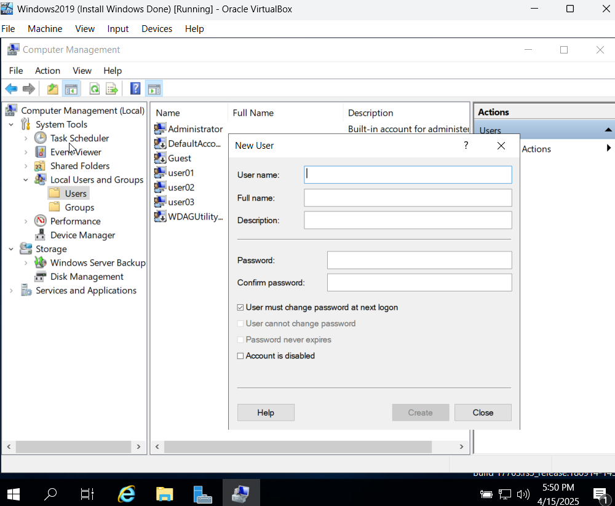Viewport: 615px width, 506px height.
Task: Click the Help button in New User dialog
Action: click(266, 413)
